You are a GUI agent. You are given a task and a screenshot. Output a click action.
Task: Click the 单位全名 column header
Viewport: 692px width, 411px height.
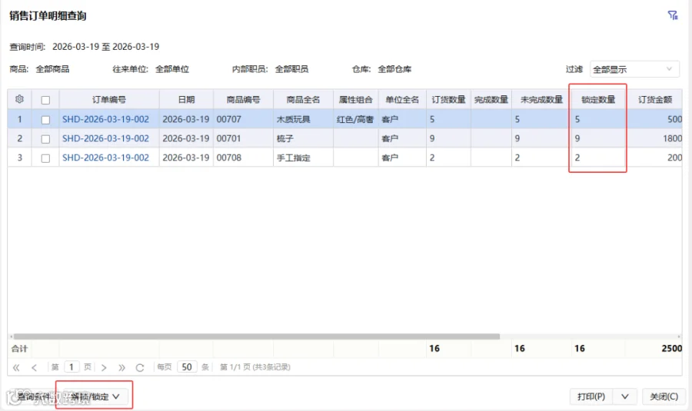point(402,100)
